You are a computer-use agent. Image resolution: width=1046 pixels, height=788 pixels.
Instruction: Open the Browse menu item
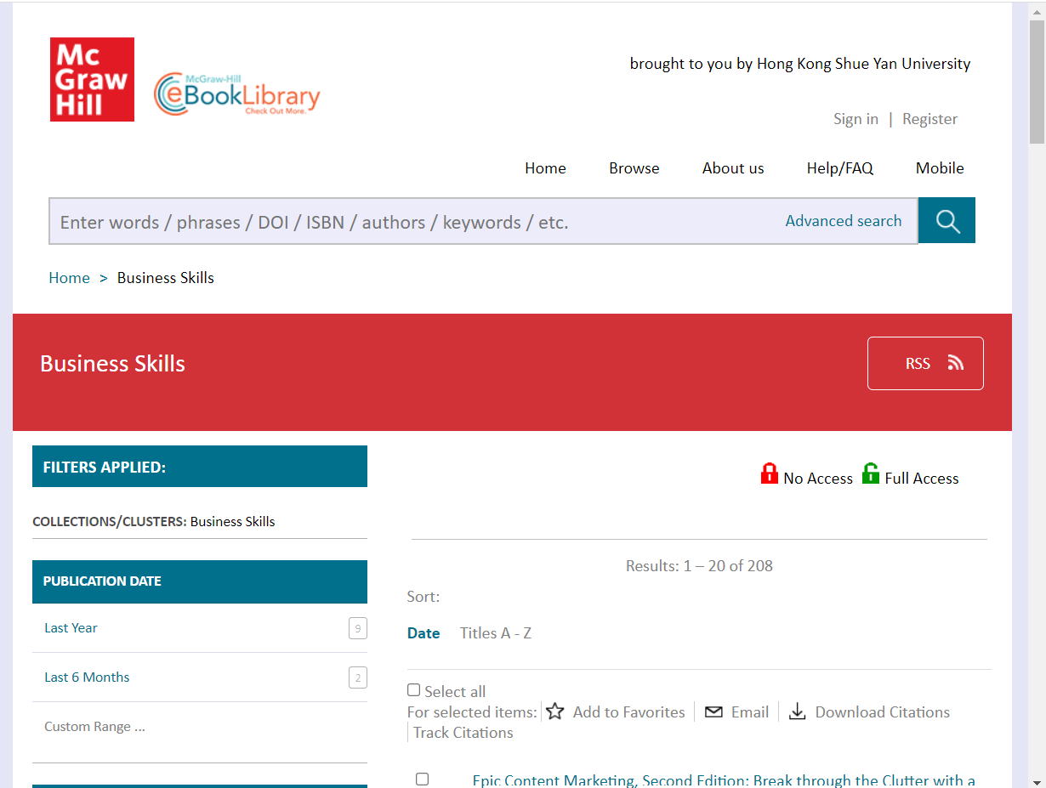[x=634, y=168]
